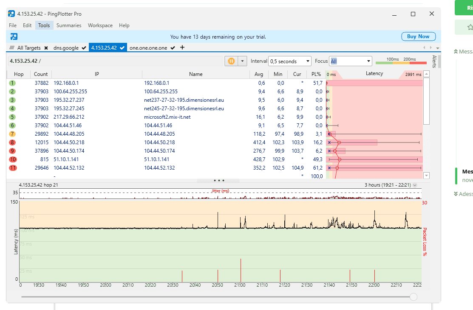Open the Focus dropdown
Screen dimensions: 473x310
click(351, 61)
